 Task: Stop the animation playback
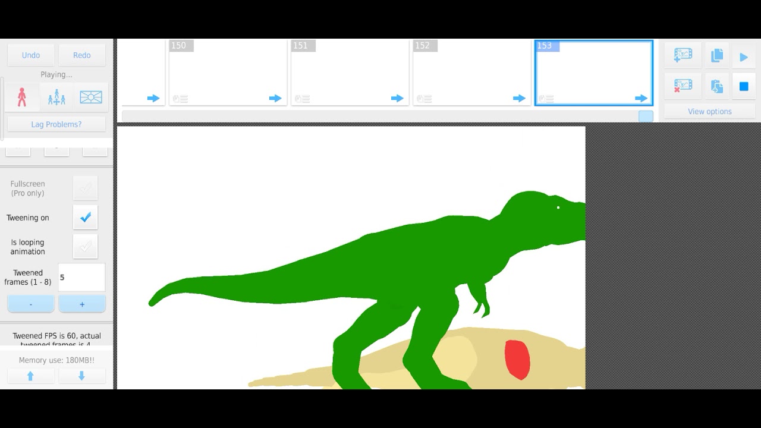[744, 86]
